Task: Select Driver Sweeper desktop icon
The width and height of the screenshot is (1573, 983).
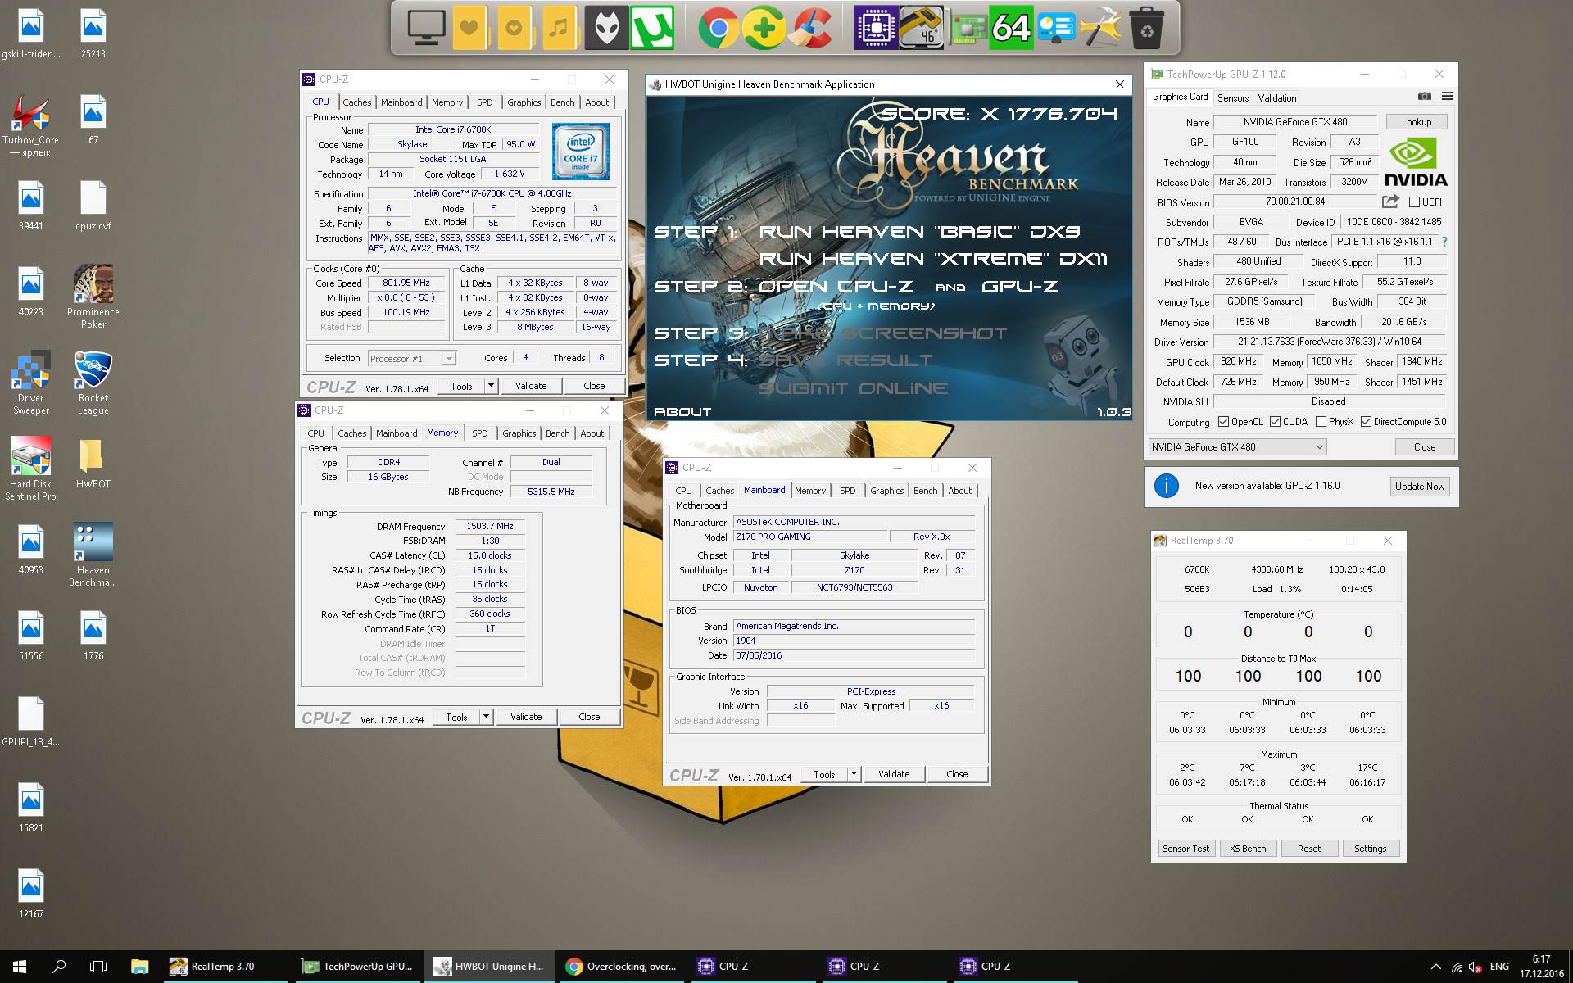Action: 31,383
